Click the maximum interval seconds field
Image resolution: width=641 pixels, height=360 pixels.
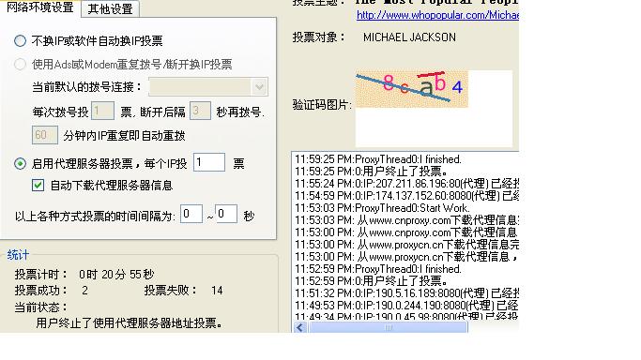(226, 214)
